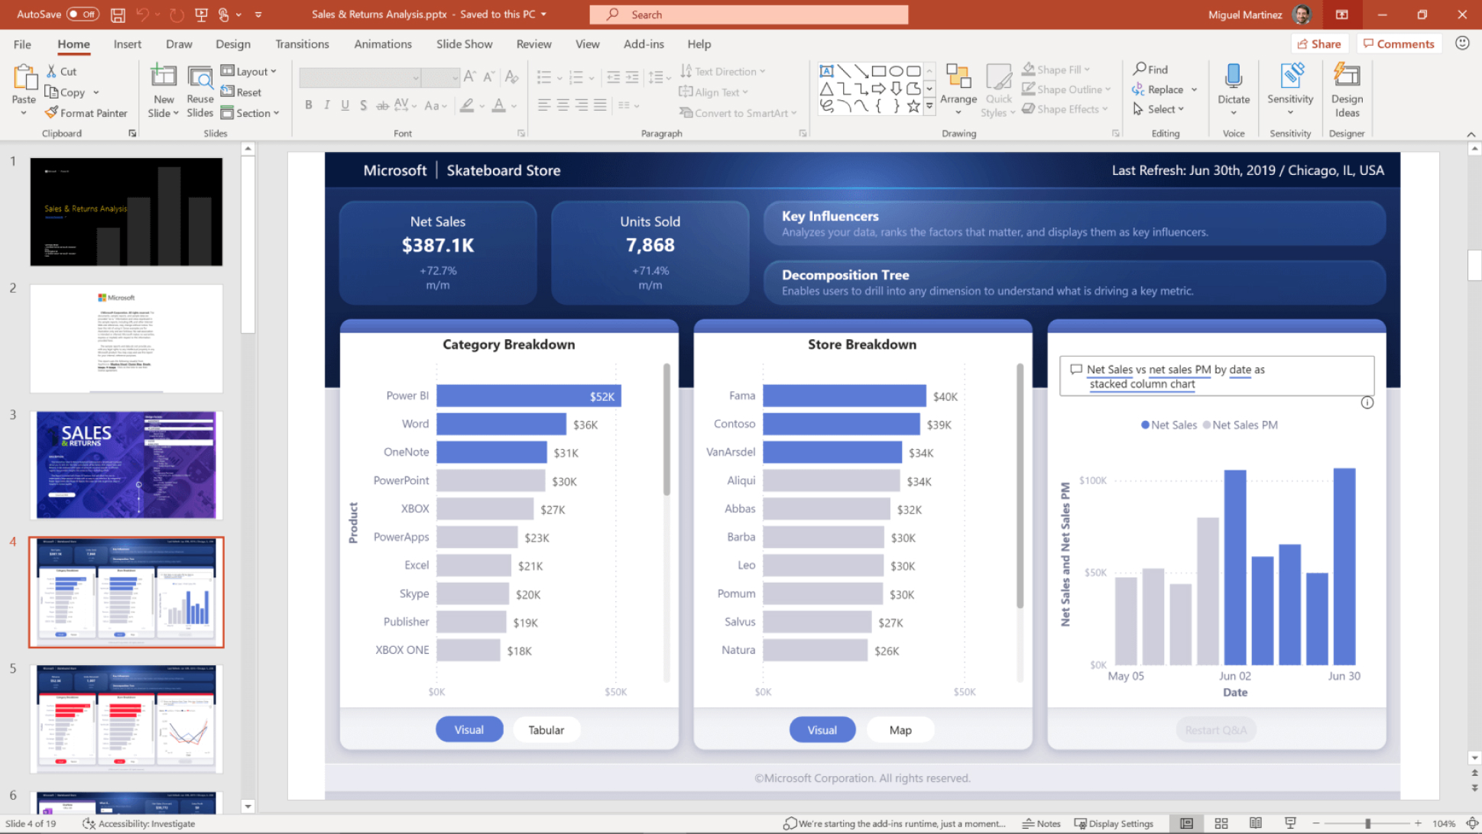Click the Save icon in title bar

(x=118, y=15)
